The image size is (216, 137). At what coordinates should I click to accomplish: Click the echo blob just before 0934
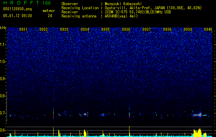[x=85, y=114]
